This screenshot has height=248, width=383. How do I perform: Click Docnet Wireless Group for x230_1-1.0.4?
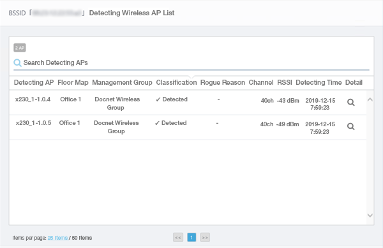coord(117,103)
